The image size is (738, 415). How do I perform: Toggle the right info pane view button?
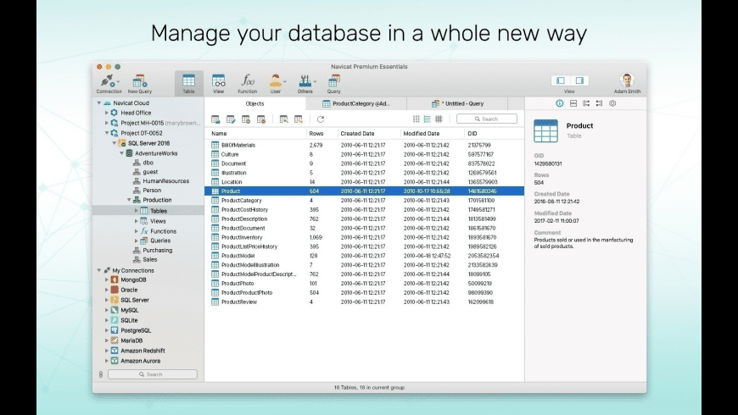578,80
